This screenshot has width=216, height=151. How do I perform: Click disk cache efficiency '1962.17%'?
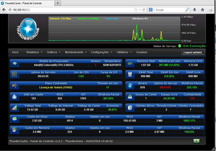pos(189,121)
